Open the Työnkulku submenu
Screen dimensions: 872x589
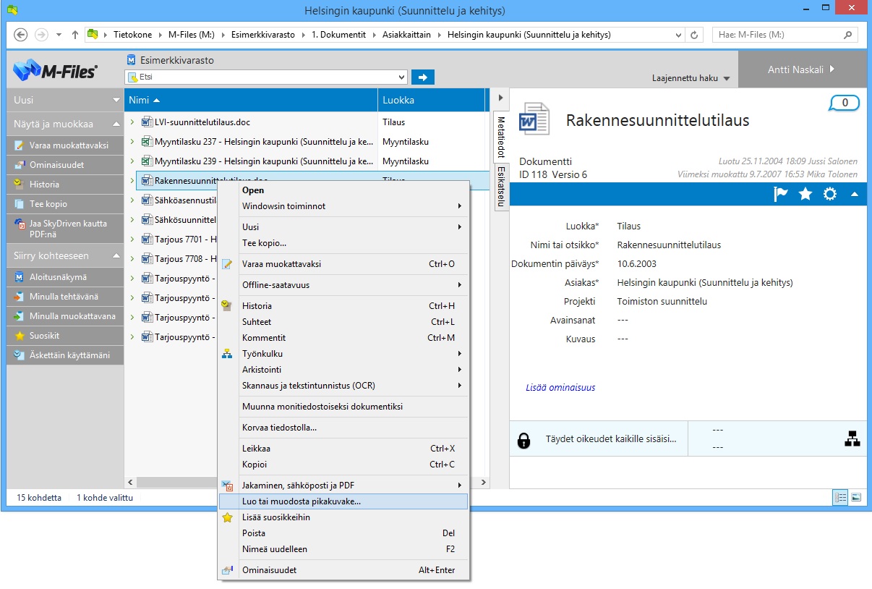pos(344,354)
